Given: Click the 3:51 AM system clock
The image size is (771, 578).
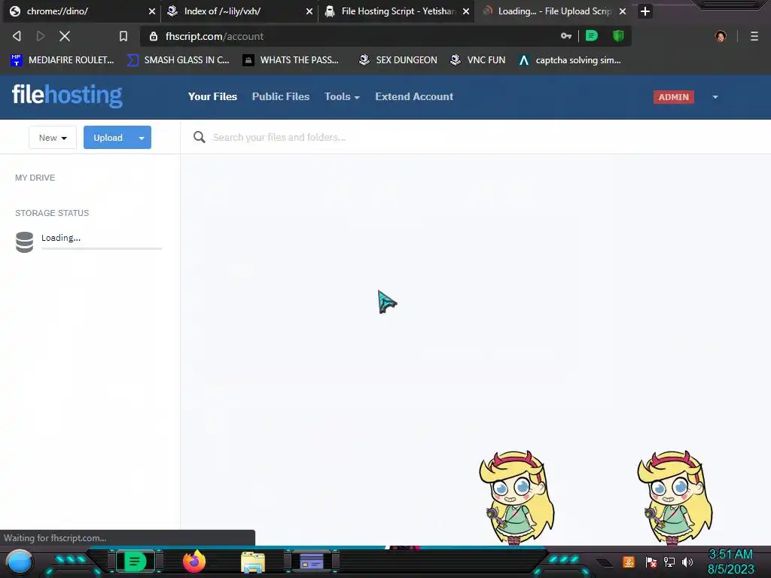Looking at the screenshot, I should click(730, 555).
